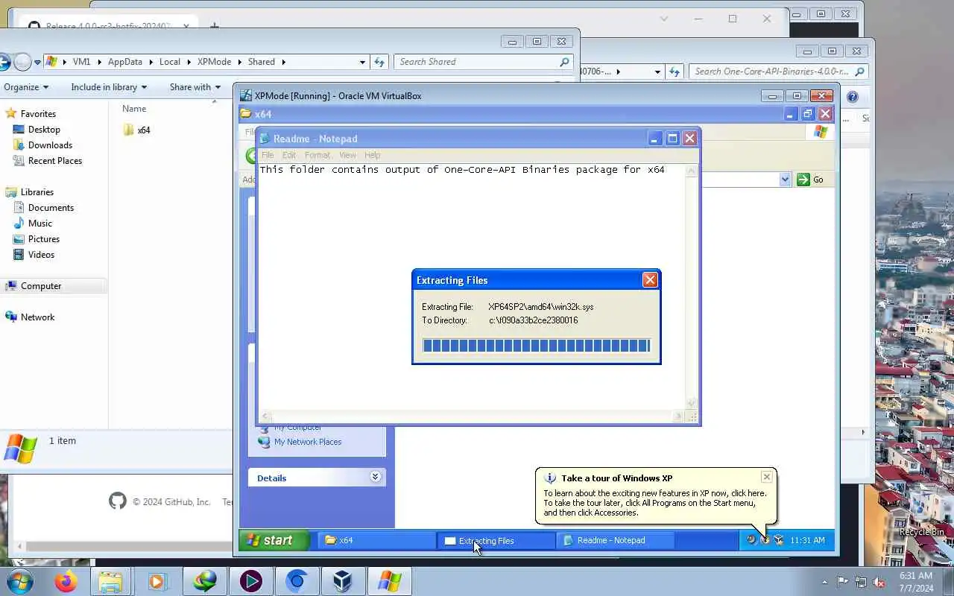The image size is (954, 596).
Task: Open the 6:31 AM clock in the Windows 7 tray
Action: click(916, 582)
